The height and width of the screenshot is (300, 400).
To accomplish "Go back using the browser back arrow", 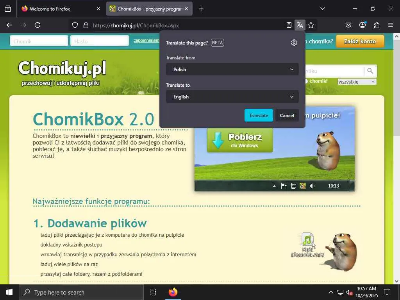I will click(9, 25).
